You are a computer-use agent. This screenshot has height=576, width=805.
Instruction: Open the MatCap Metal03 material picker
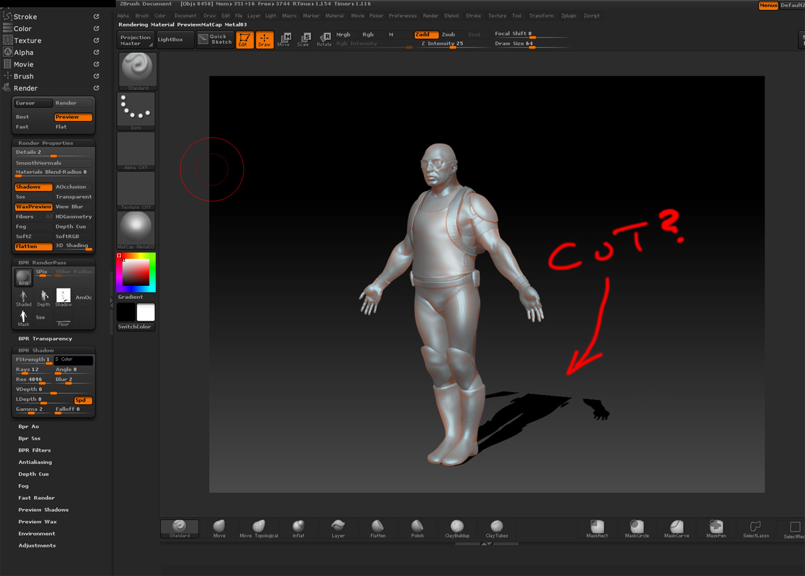(136, 230)
